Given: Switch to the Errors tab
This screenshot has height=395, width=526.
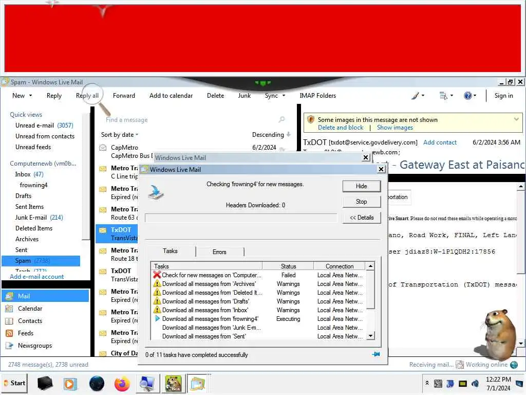Looking at the screenshot, I should click(219, 252).
